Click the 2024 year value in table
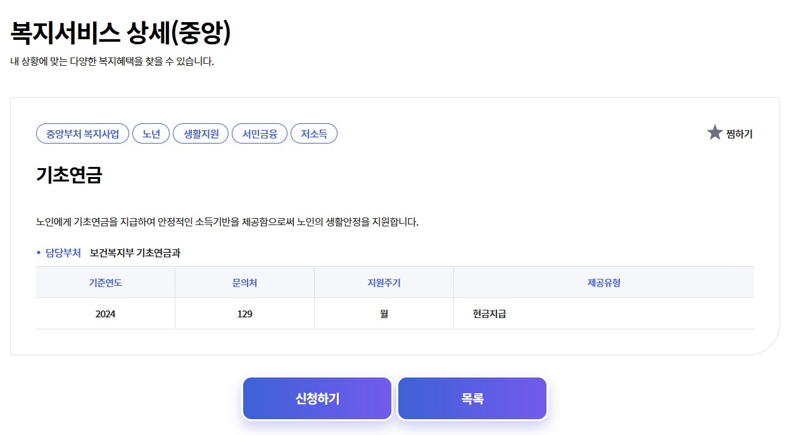Viewport: 789px width, 435px height. click(105, 312)
